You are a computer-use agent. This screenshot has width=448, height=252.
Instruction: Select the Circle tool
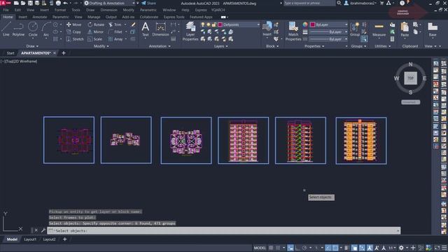[x=33, y=29]
